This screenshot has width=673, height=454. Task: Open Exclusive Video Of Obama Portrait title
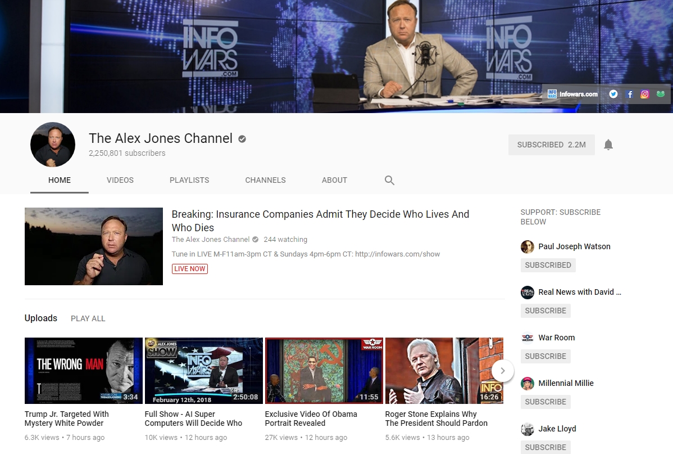(x=311, y=419)
